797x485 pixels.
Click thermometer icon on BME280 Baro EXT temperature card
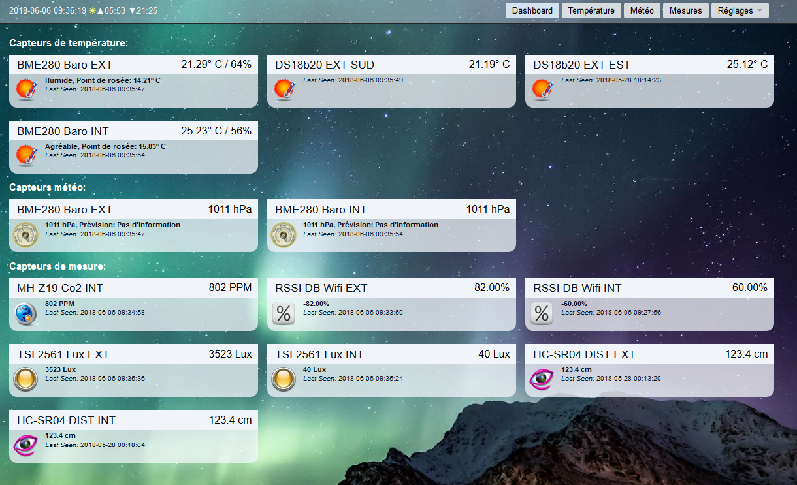tap(26, 89)
